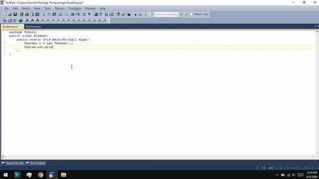Open the Tool Output panel tab
The height and width of the screenshot is (179, 319).
(35, 163)
